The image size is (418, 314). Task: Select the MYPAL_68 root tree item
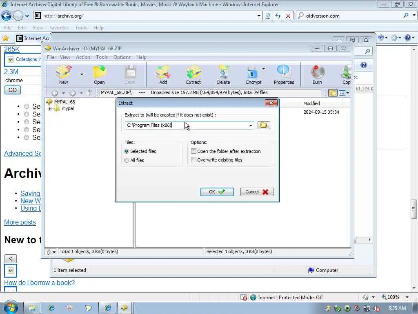64,102
